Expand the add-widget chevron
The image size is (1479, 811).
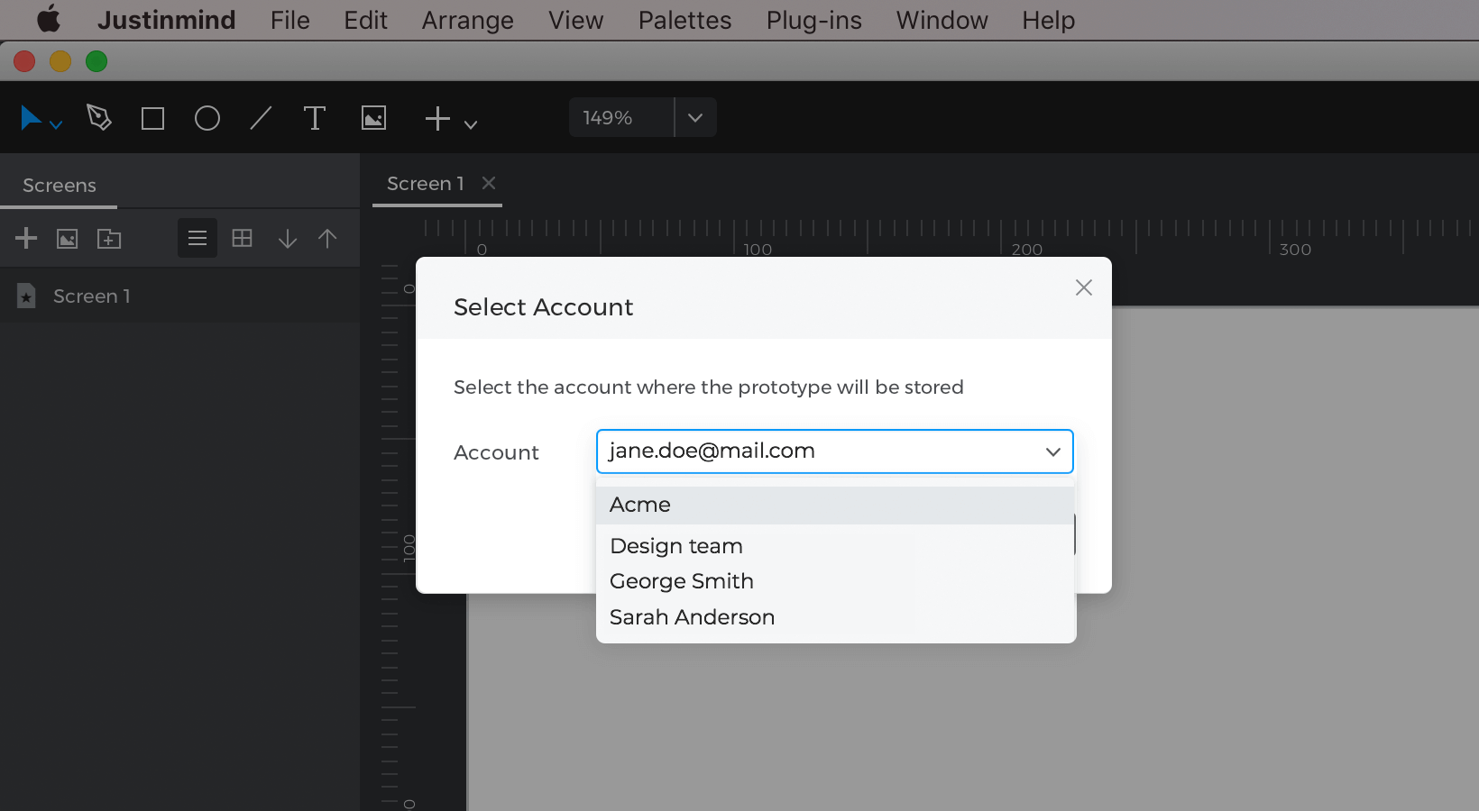471,124
